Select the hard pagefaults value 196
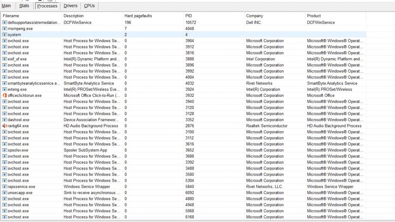The width and height of the screenshot is (395, 222). pos(128,23)
